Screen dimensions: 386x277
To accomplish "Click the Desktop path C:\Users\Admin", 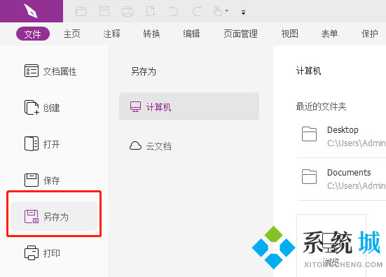I will 357,143.
